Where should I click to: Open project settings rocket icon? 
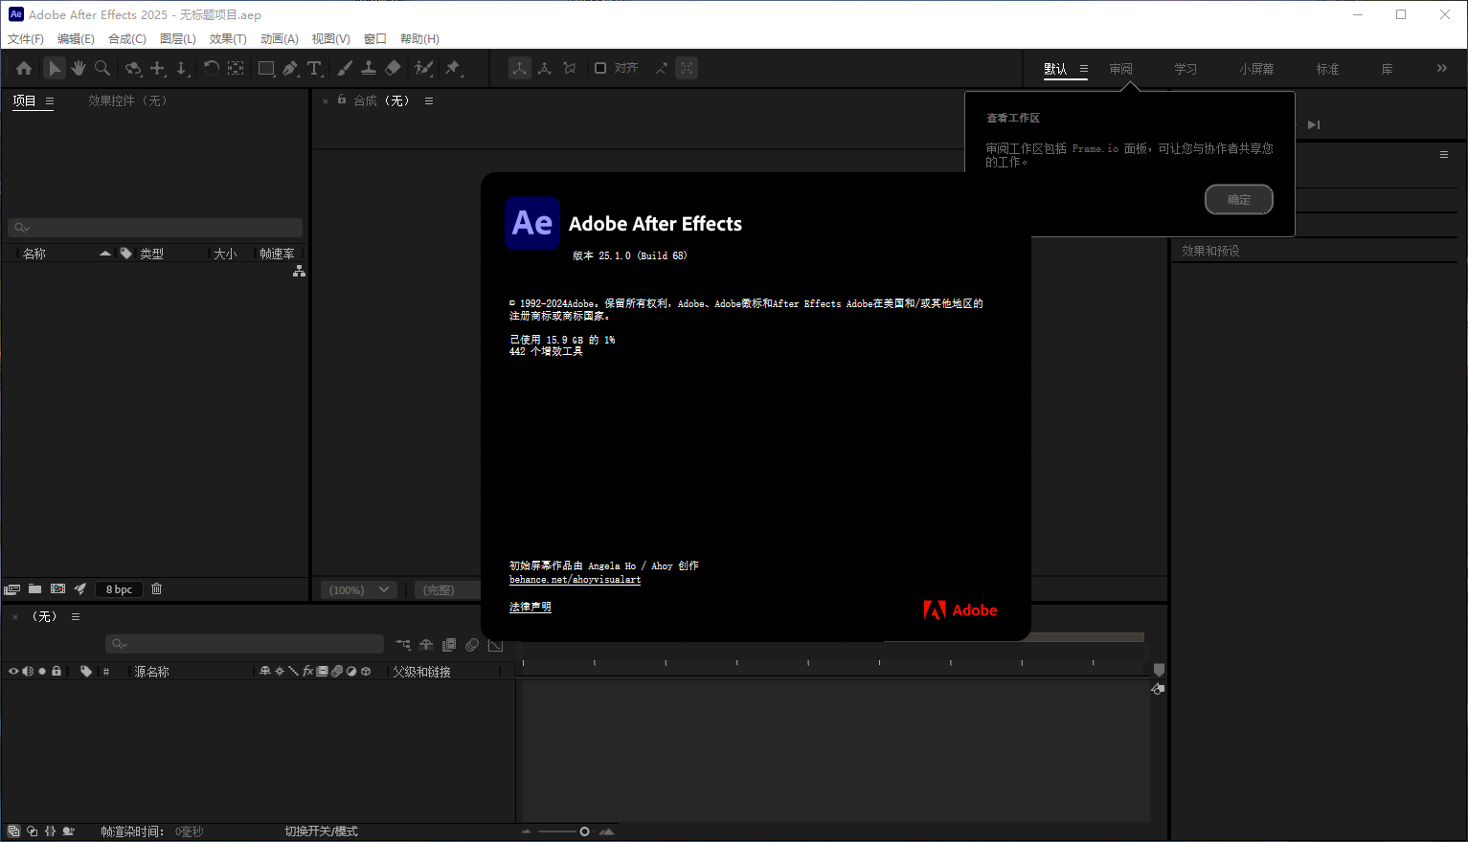80,589
